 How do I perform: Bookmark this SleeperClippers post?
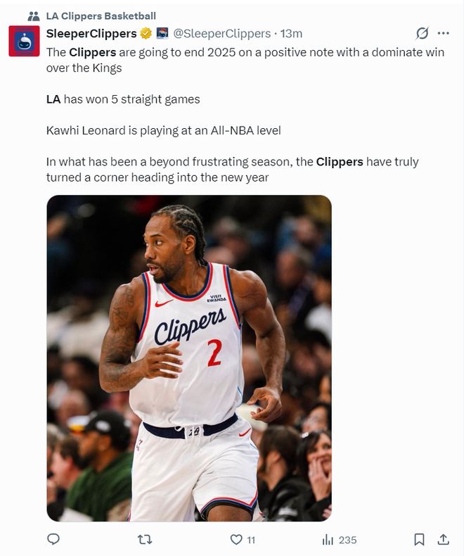click(420, 540)
